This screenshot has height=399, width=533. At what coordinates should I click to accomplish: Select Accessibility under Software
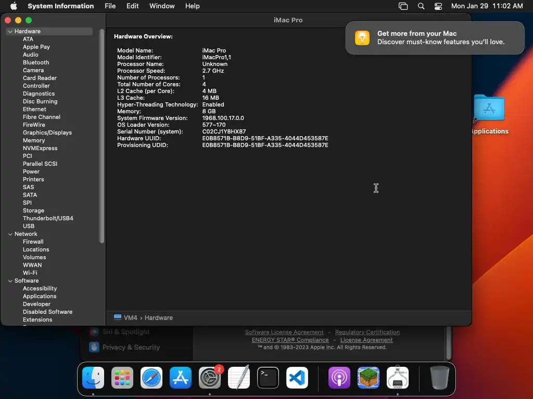coord(40,289)
